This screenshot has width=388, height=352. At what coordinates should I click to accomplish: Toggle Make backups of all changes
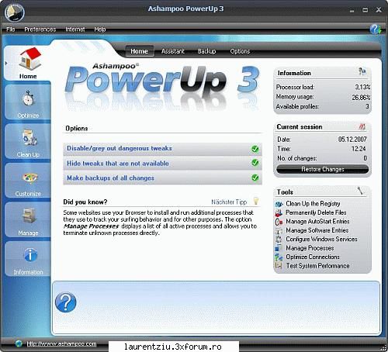255,178
